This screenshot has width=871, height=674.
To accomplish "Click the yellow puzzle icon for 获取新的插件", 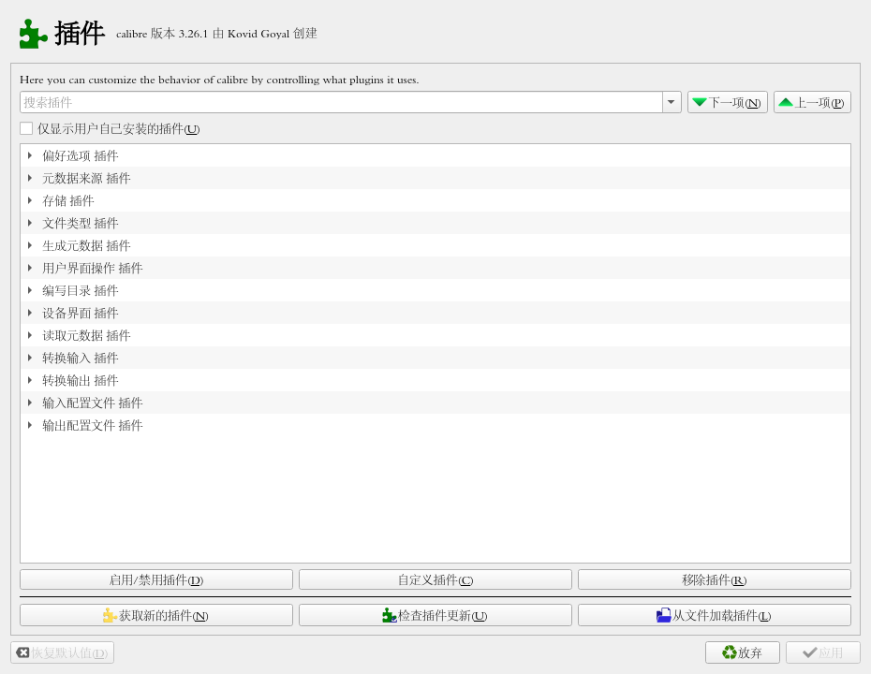I will (x=110, y=616).
